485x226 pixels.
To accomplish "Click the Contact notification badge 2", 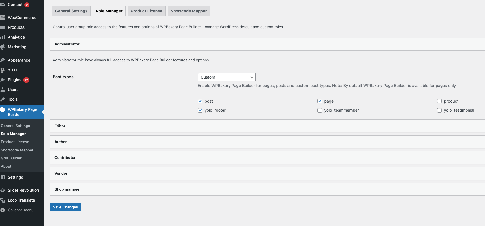I will (27, 5).
